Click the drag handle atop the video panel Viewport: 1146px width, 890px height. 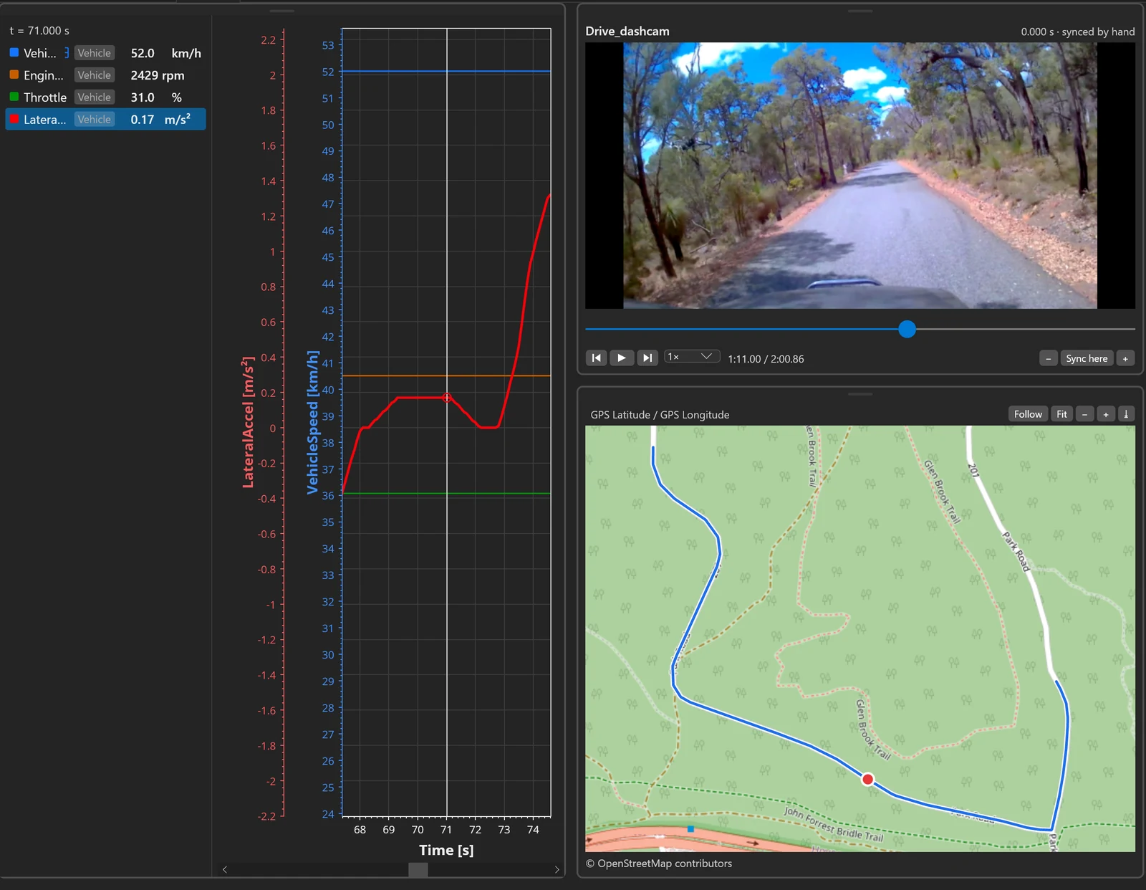[x=860, y=11]
